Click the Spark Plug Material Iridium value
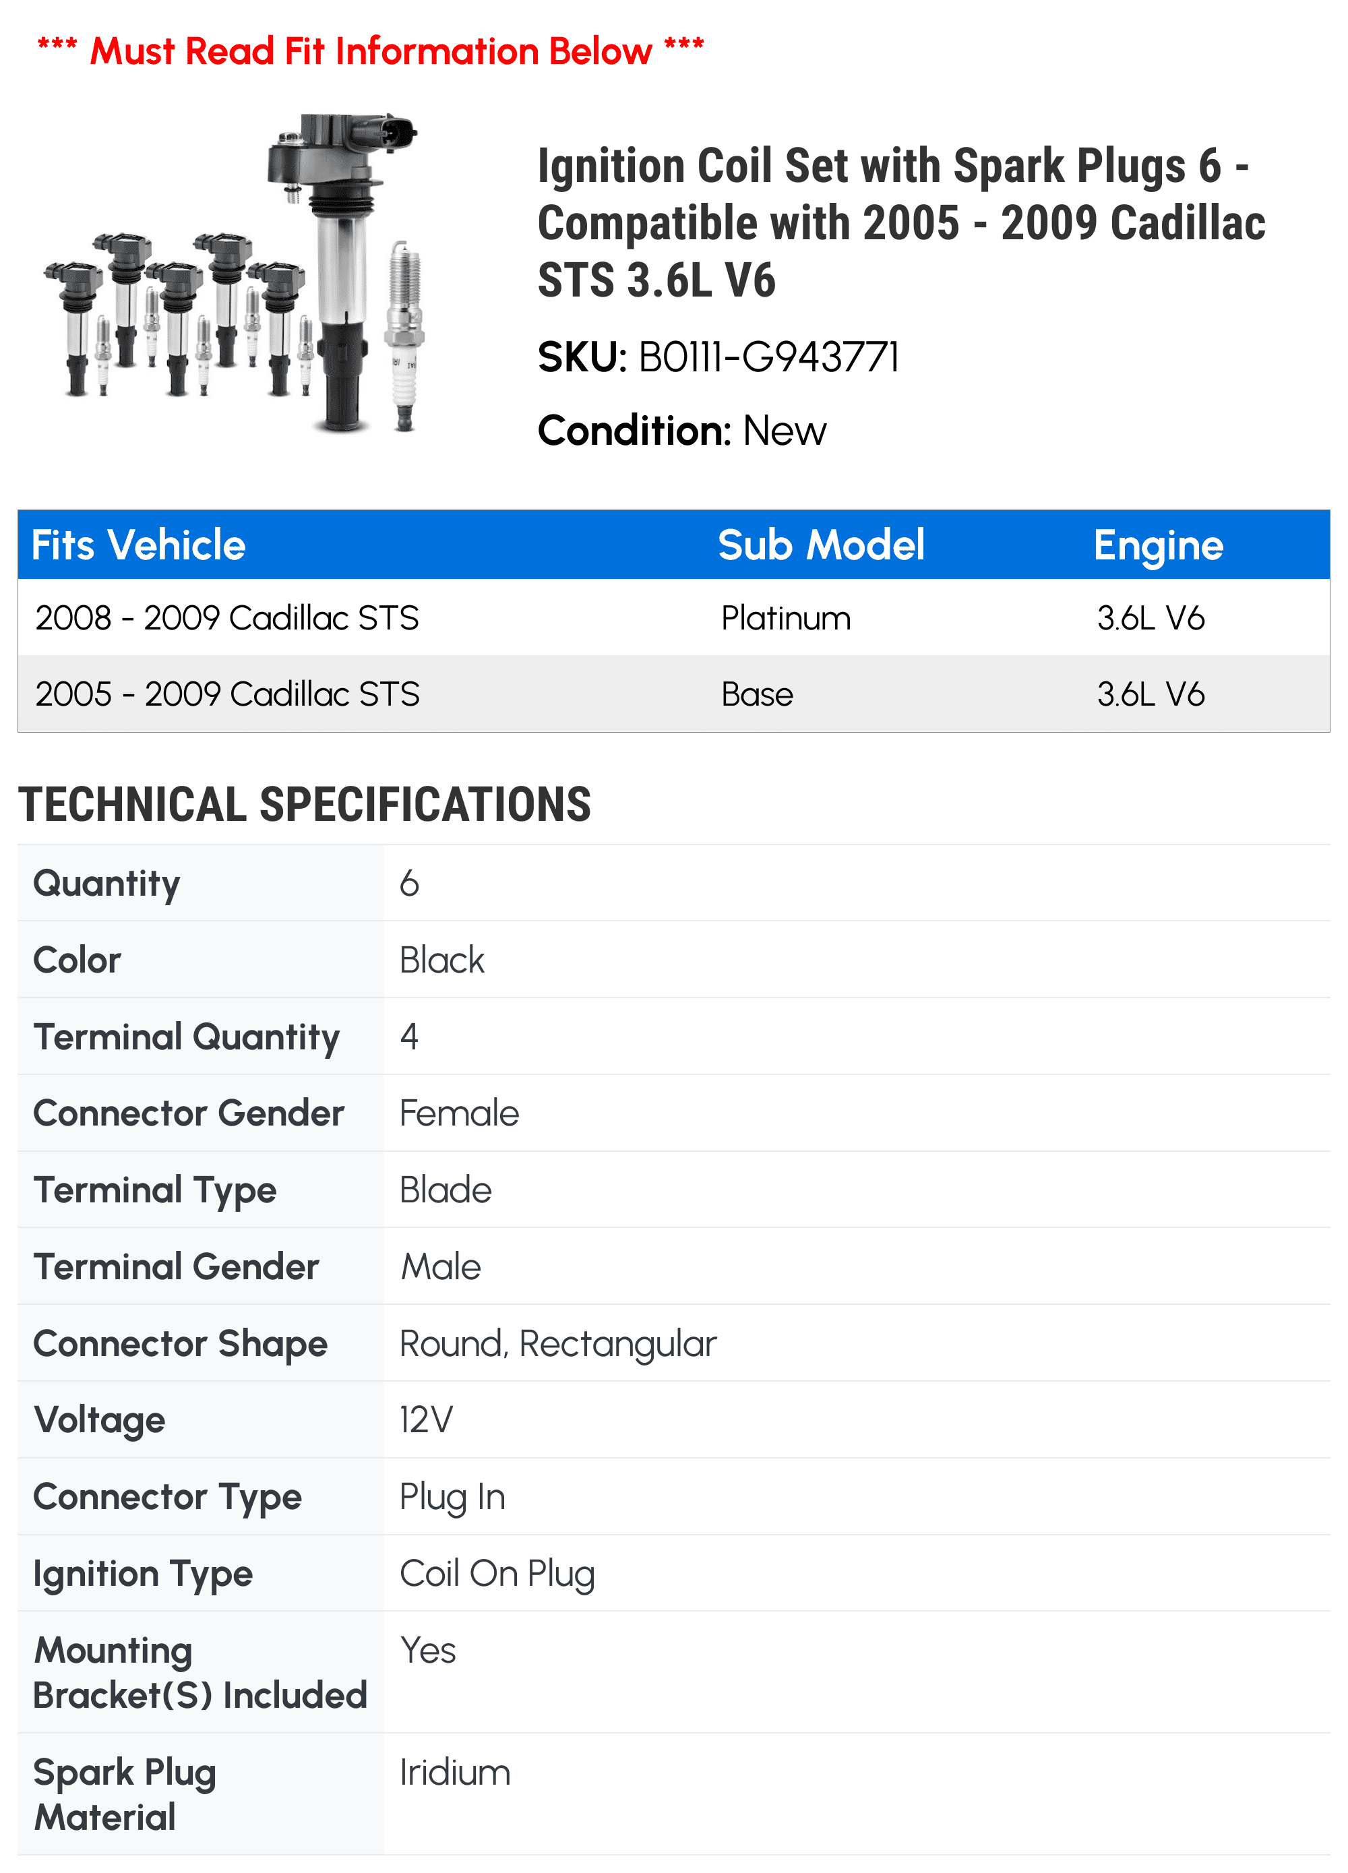This screenshot has height=1873, width=1348. [x=455, y=1773]
